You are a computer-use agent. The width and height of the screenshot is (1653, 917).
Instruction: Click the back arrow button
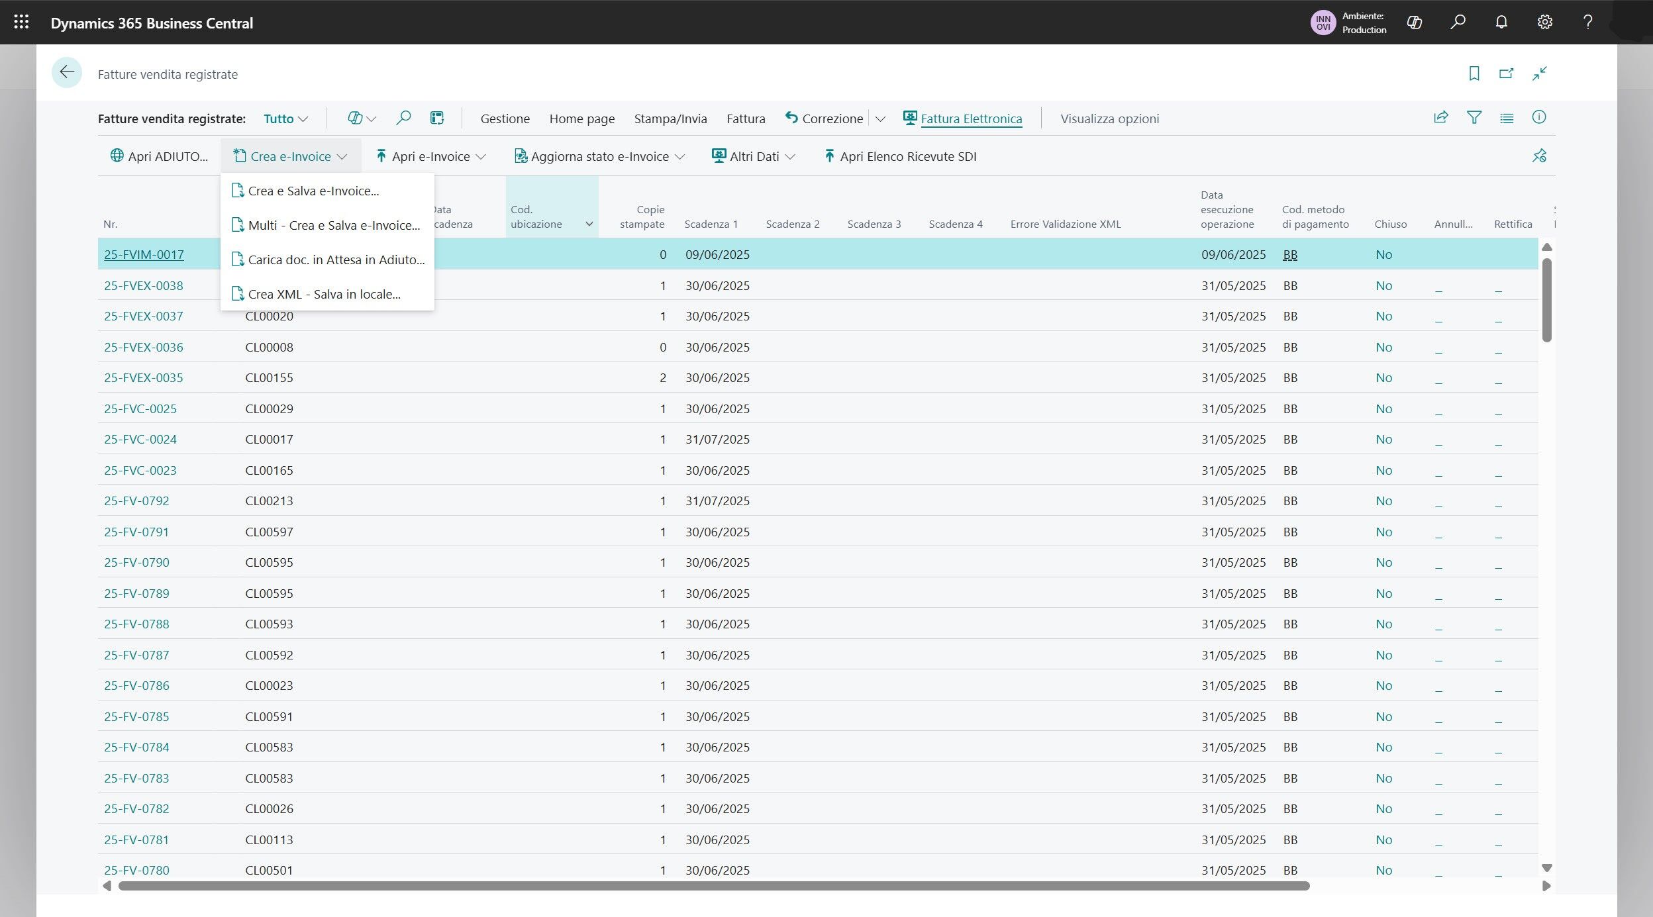point(67,73)
